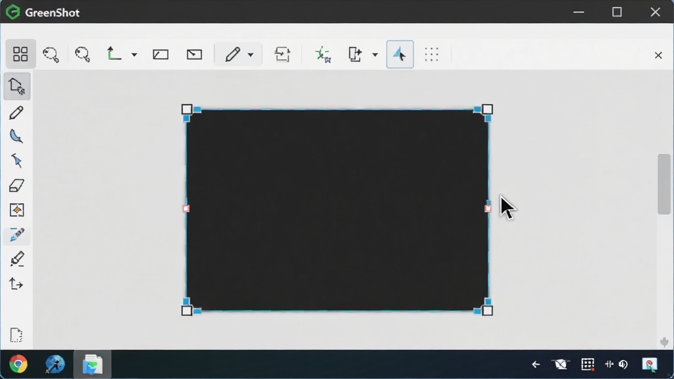The height and width of the screenshot is (379, 674).
Task: Toggle the dotted grid icon
Action: pyautogui.click(x=432, y=55)
